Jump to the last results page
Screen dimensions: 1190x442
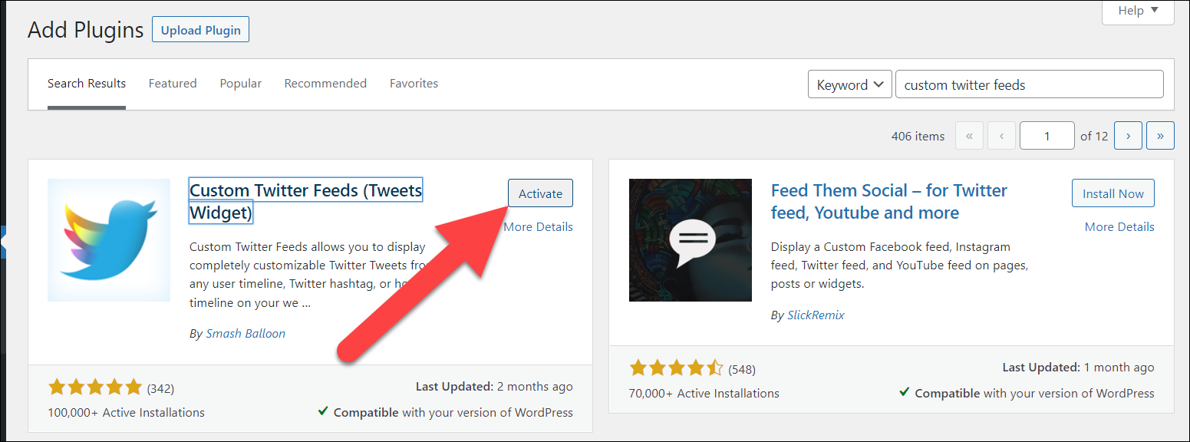tap(1160, 136)
